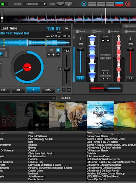
Task: Move the crossfader handle
Action: coord(105,88)
